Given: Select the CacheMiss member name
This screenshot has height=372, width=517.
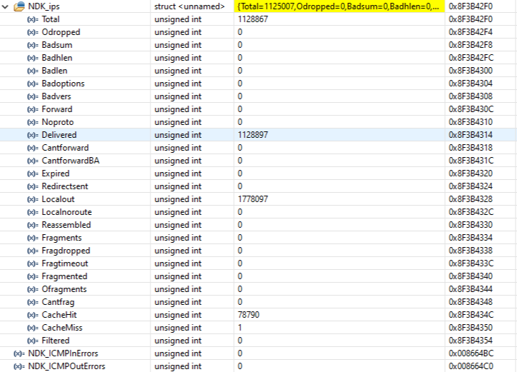Looking at the screenshot, I should point(62,328).
